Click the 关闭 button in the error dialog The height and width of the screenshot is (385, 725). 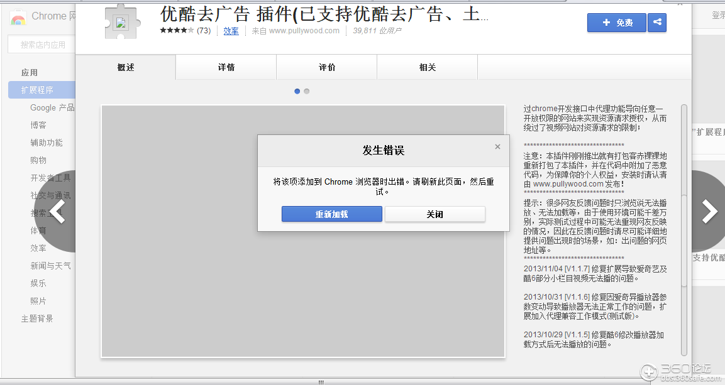click(434, 214)
